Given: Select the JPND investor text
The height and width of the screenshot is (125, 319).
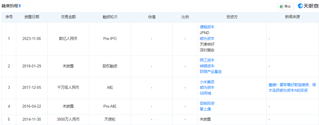Looking at the screenshot, I should tap(205, 32).
